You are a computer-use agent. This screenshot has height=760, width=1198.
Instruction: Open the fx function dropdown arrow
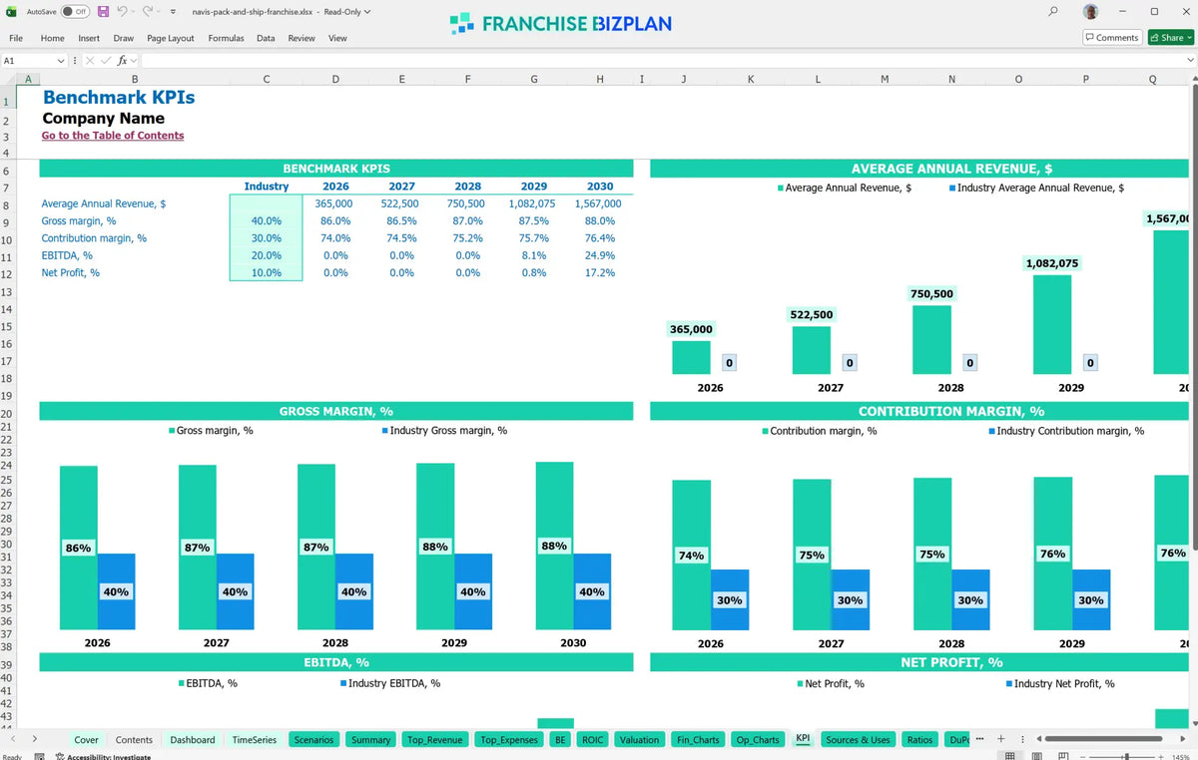(133, 61)
